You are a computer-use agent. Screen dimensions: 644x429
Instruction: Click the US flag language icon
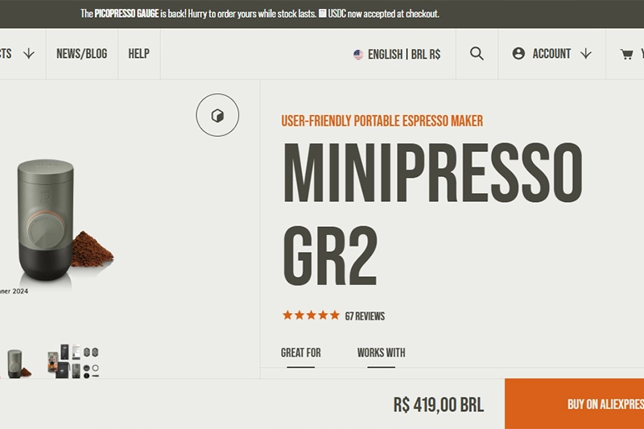coord(358,54)
